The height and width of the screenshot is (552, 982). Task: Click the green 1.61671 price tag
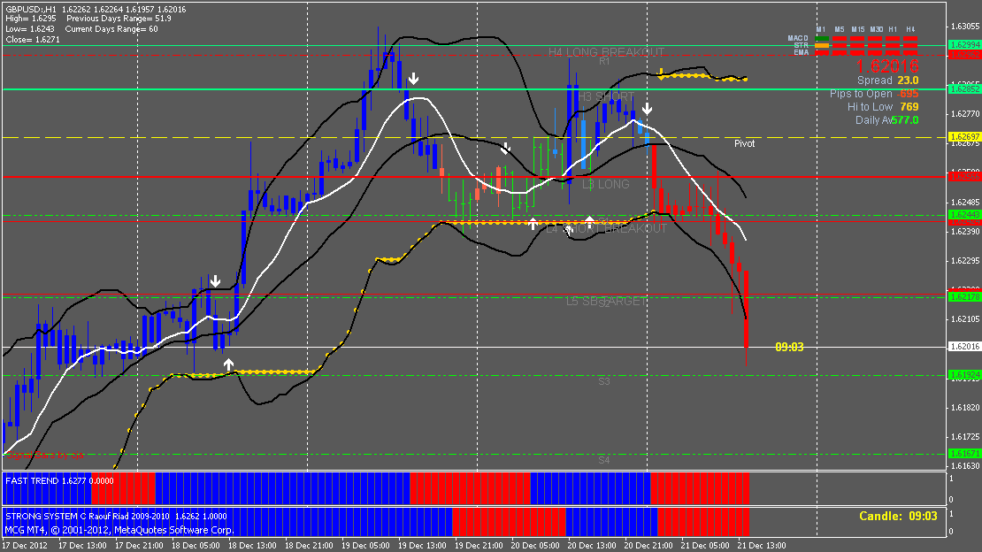[965, 454]
